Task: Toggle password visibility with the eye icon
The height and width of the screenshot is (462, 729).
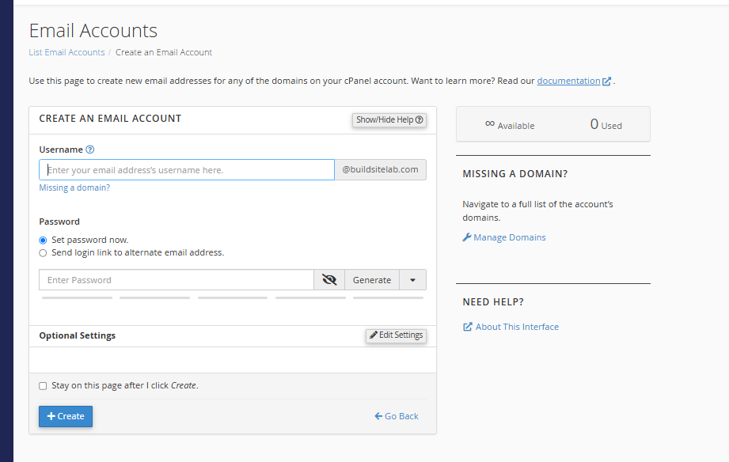Action: click(329, 280)
